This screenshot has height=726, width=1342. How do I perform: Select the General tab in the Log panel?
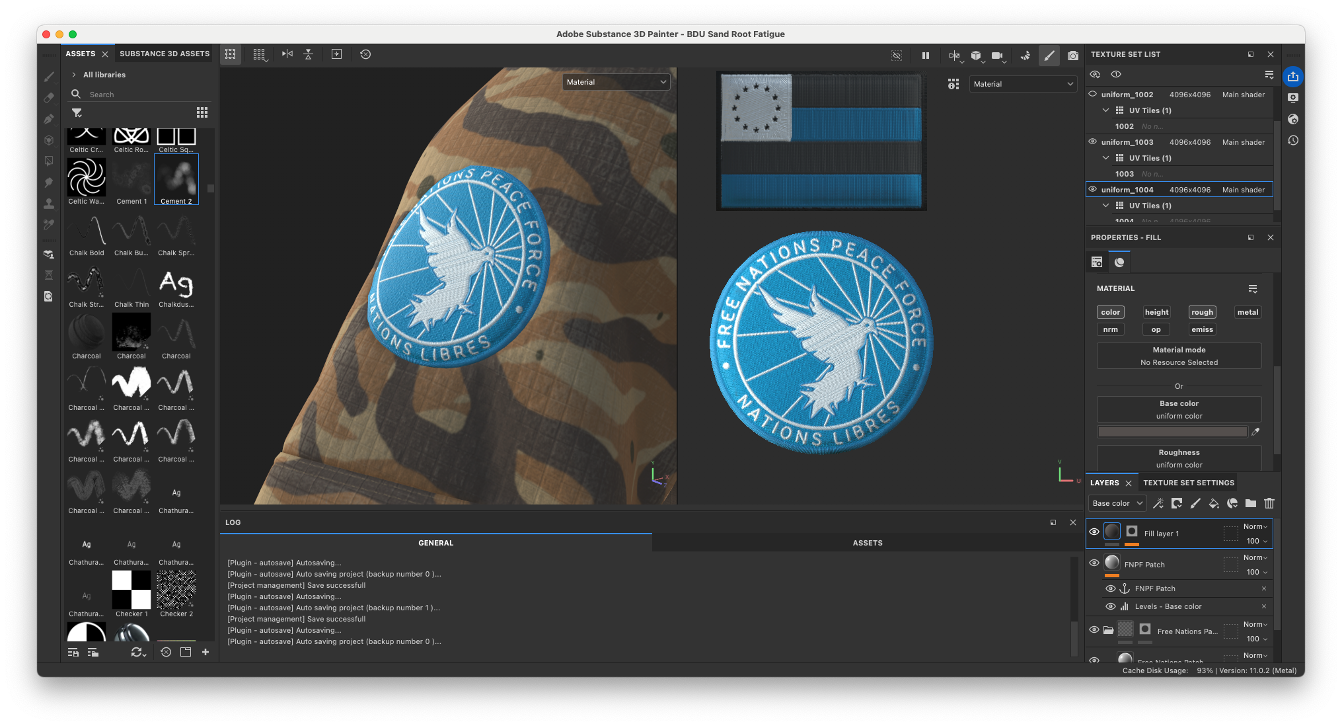(435, 543)
